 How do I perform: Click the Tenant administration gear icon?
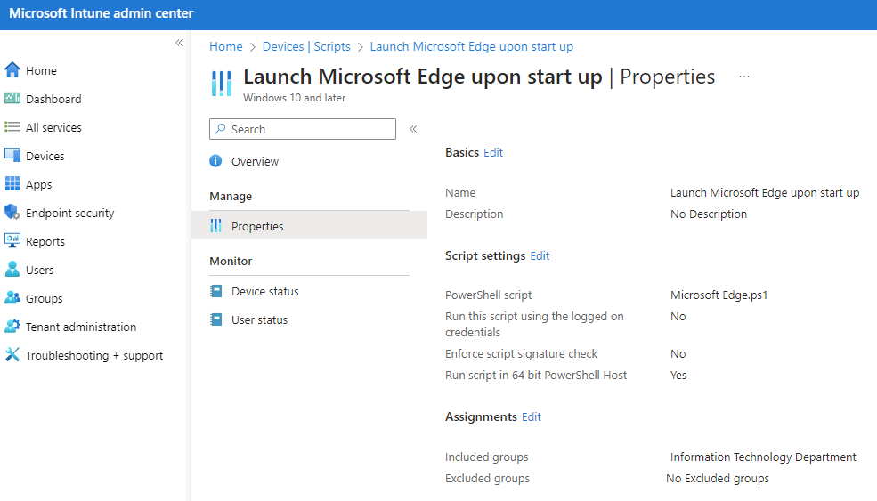tap(12, 326)
